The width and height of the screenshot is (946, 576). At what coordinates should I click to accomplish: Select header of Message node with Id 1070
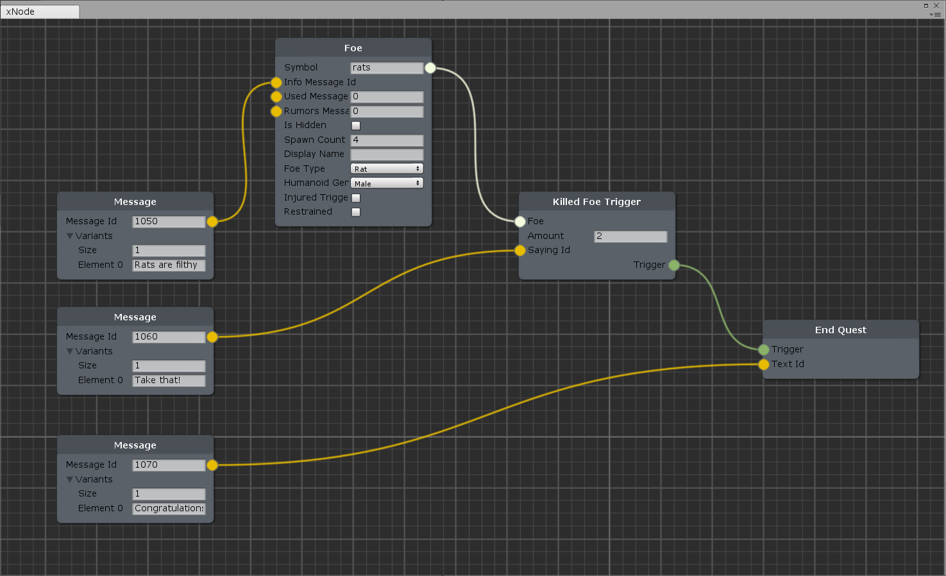[135, 445]
